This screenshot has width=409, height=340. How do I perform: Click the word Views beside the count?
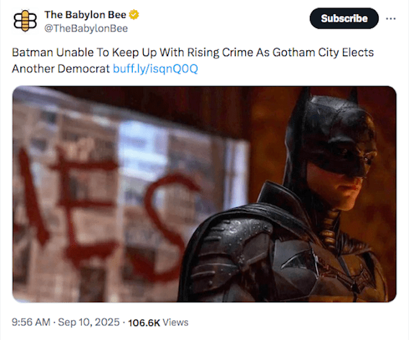176,322
